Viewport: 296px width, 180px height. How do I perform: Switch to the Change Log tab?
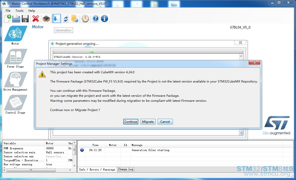coord(125,169)
